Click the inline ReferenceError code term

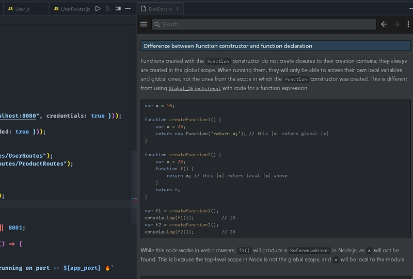309,251
